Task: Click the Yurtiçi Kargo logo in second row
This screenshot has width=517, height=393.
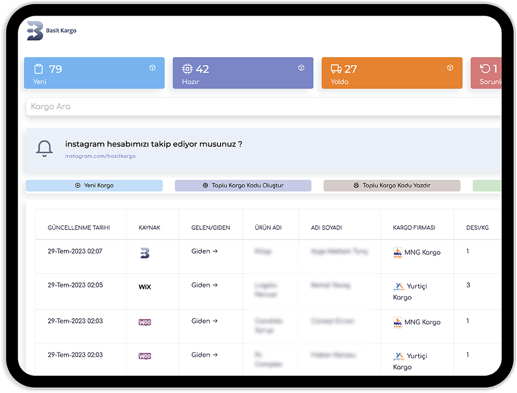Action: (399, 287)
